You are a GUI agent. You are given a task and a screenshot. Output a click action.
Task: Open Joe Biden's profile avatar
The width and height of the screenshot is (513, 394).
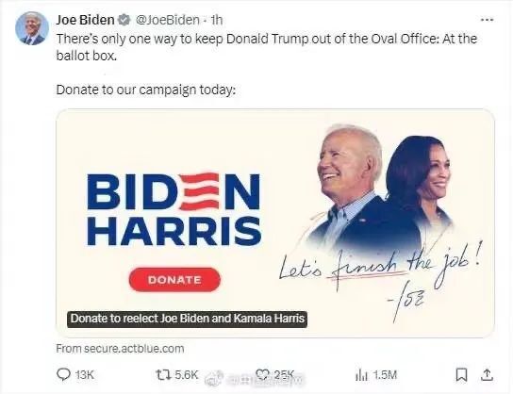(x=32, y=28)
